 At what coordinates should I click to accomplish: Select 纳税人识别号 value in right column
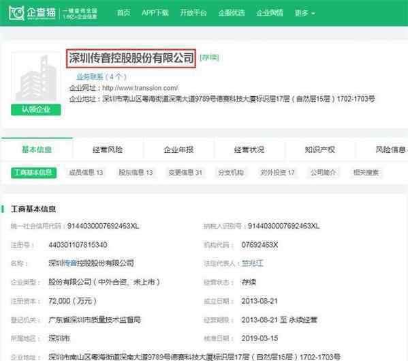pos(283,226)
